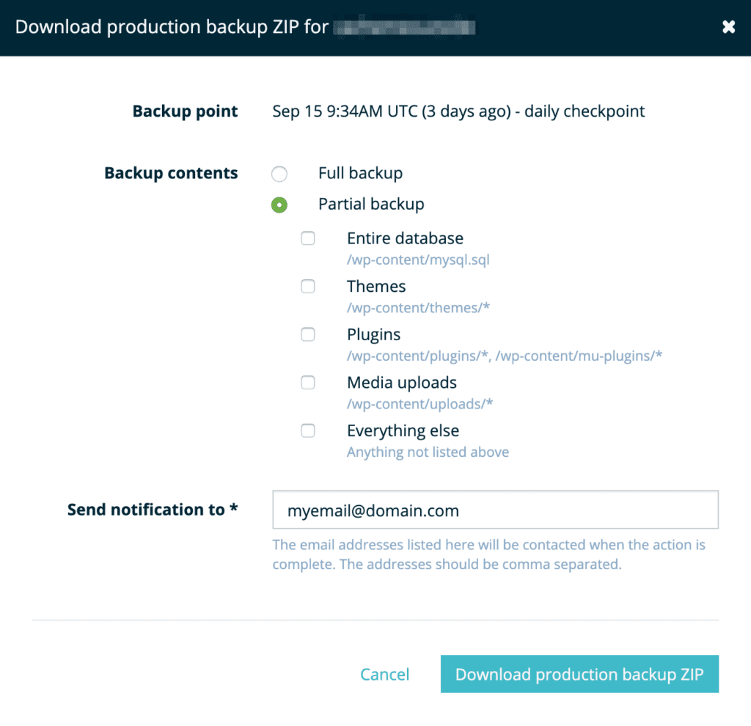Viewport: 751px width, 726px height.
Task: Enable the Themes checkbox
Action: click(x=308, y=287)
